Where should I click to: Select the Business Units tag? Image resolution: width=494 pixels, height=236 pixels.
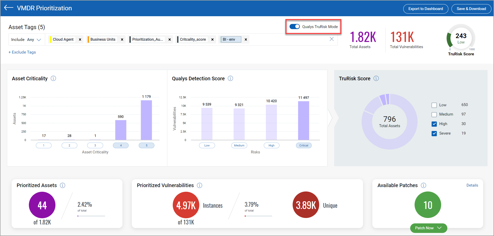pos(103,39)
